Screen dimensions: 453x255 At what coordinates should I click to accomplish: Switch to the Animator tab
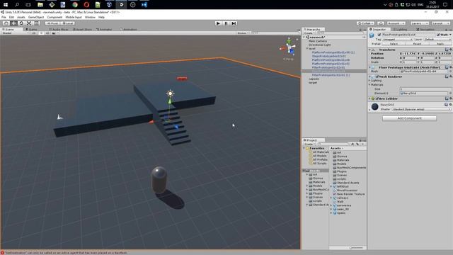[104, 30]
